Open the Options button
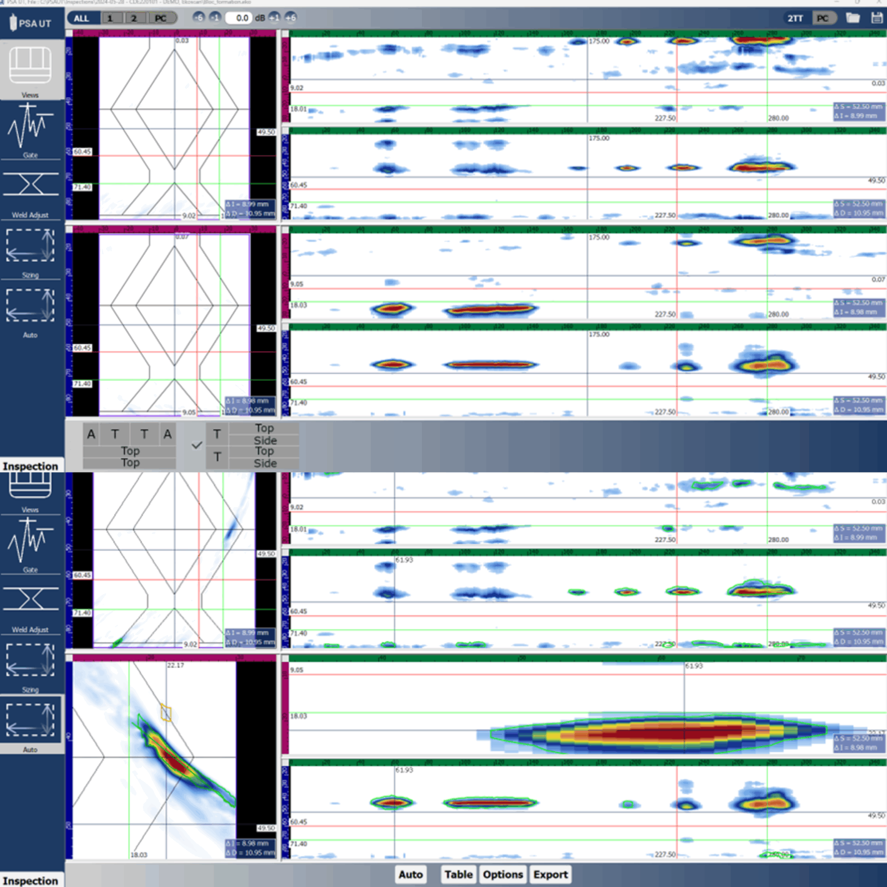Screen dimensions: 887x887 click(x=502, y=874)
